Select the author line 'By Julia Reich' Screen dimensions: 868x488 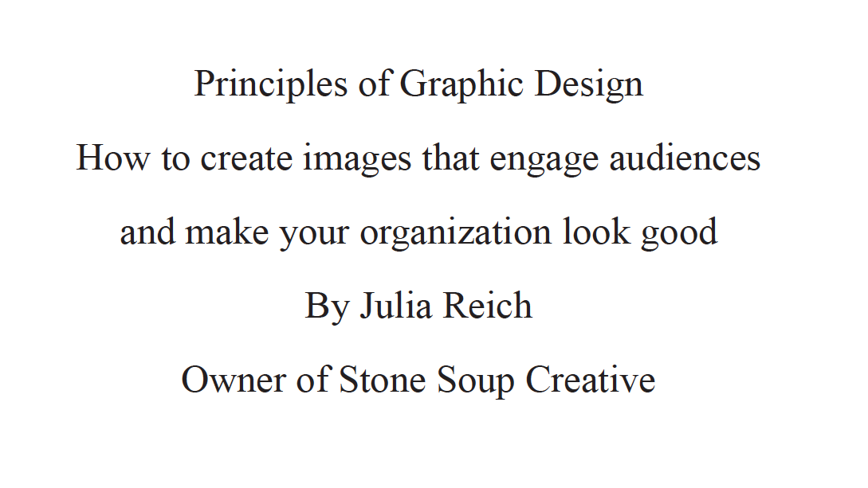[x=418, y=306]
